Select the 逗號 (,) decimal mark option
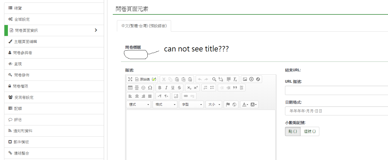Viewport: 388px width, 160px height. pos(310,131)
